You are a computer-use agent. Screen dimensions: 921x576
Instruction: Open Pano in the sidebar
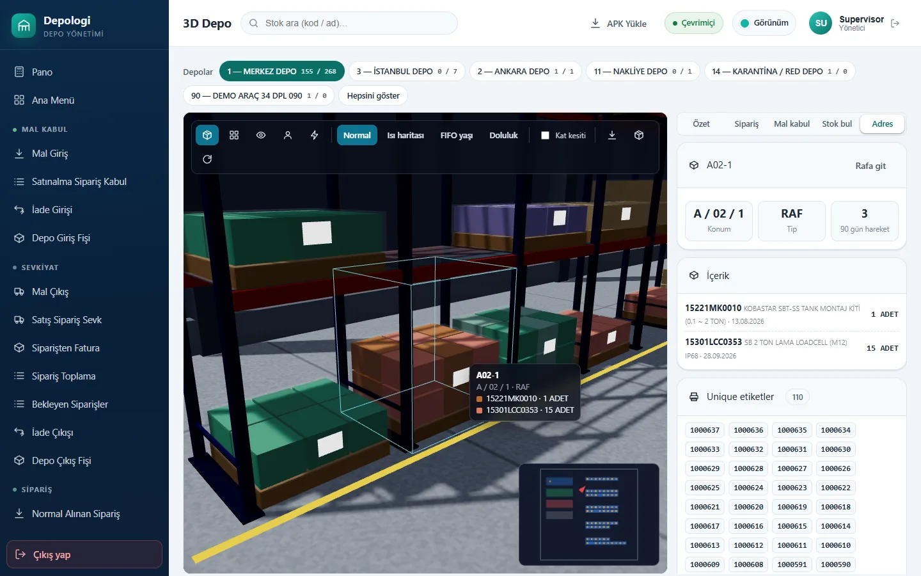tap(84, 72)
